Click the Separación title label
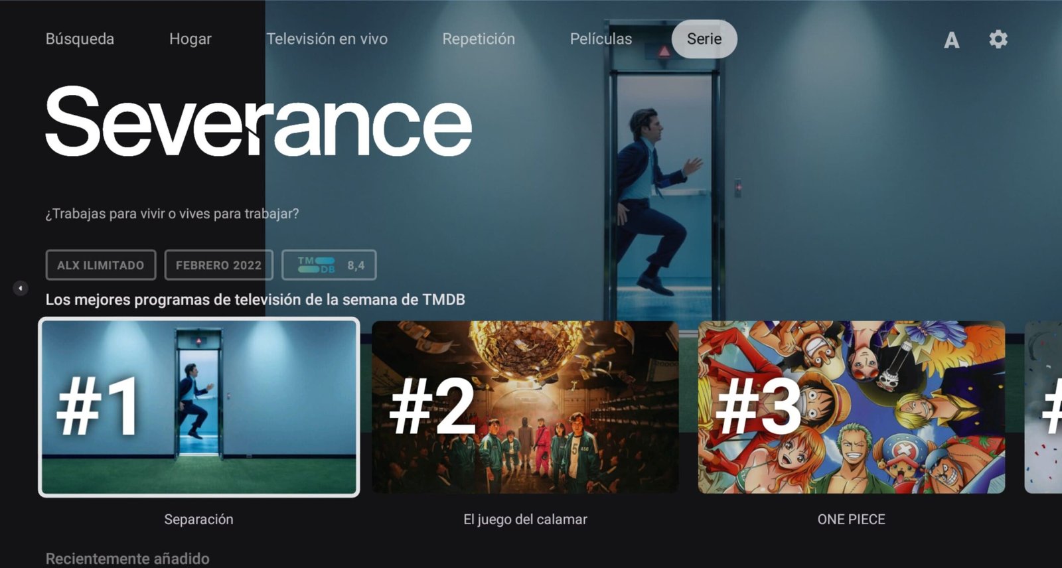This screenshot has height=568, width=1062. 198,519
